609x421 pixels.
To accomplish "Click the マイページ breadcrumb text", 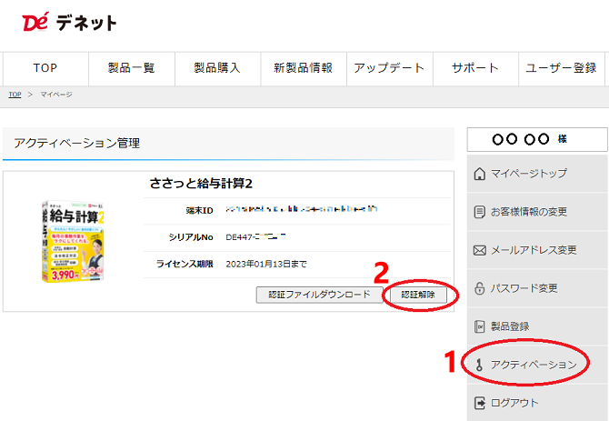I will pyautogui.click(x=56, y=95).
